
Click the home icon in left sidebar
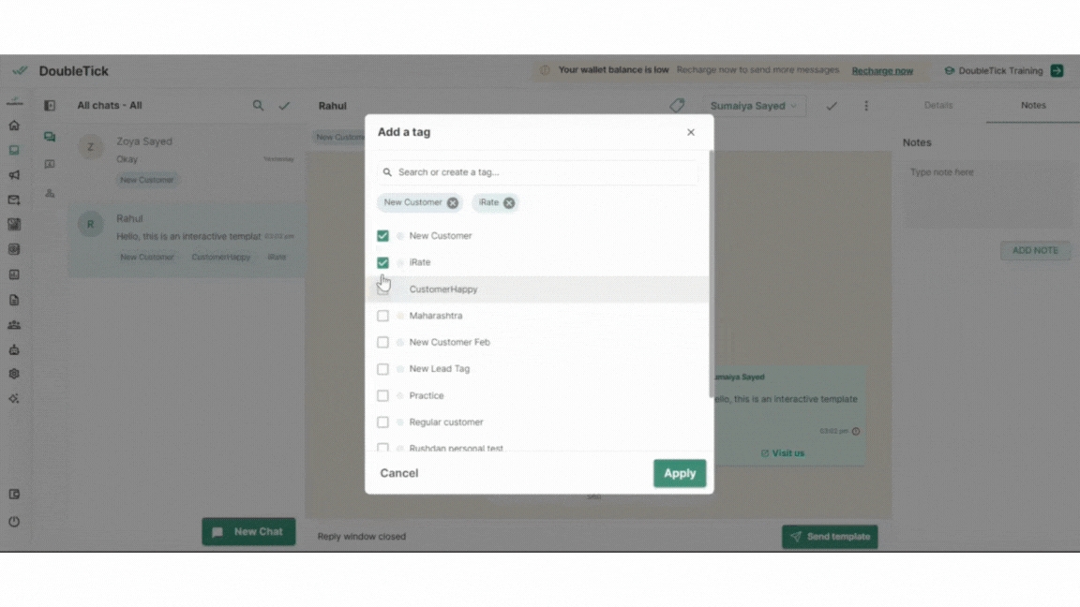coord(14,126)
